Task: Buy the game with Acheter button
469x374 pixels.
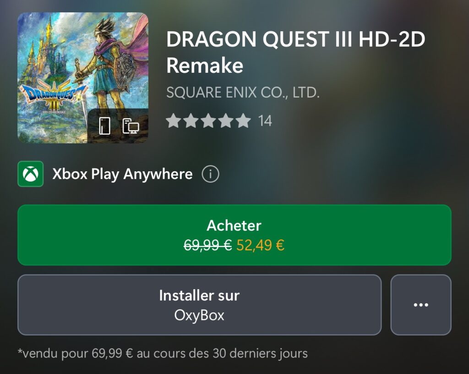Action: 234,235
